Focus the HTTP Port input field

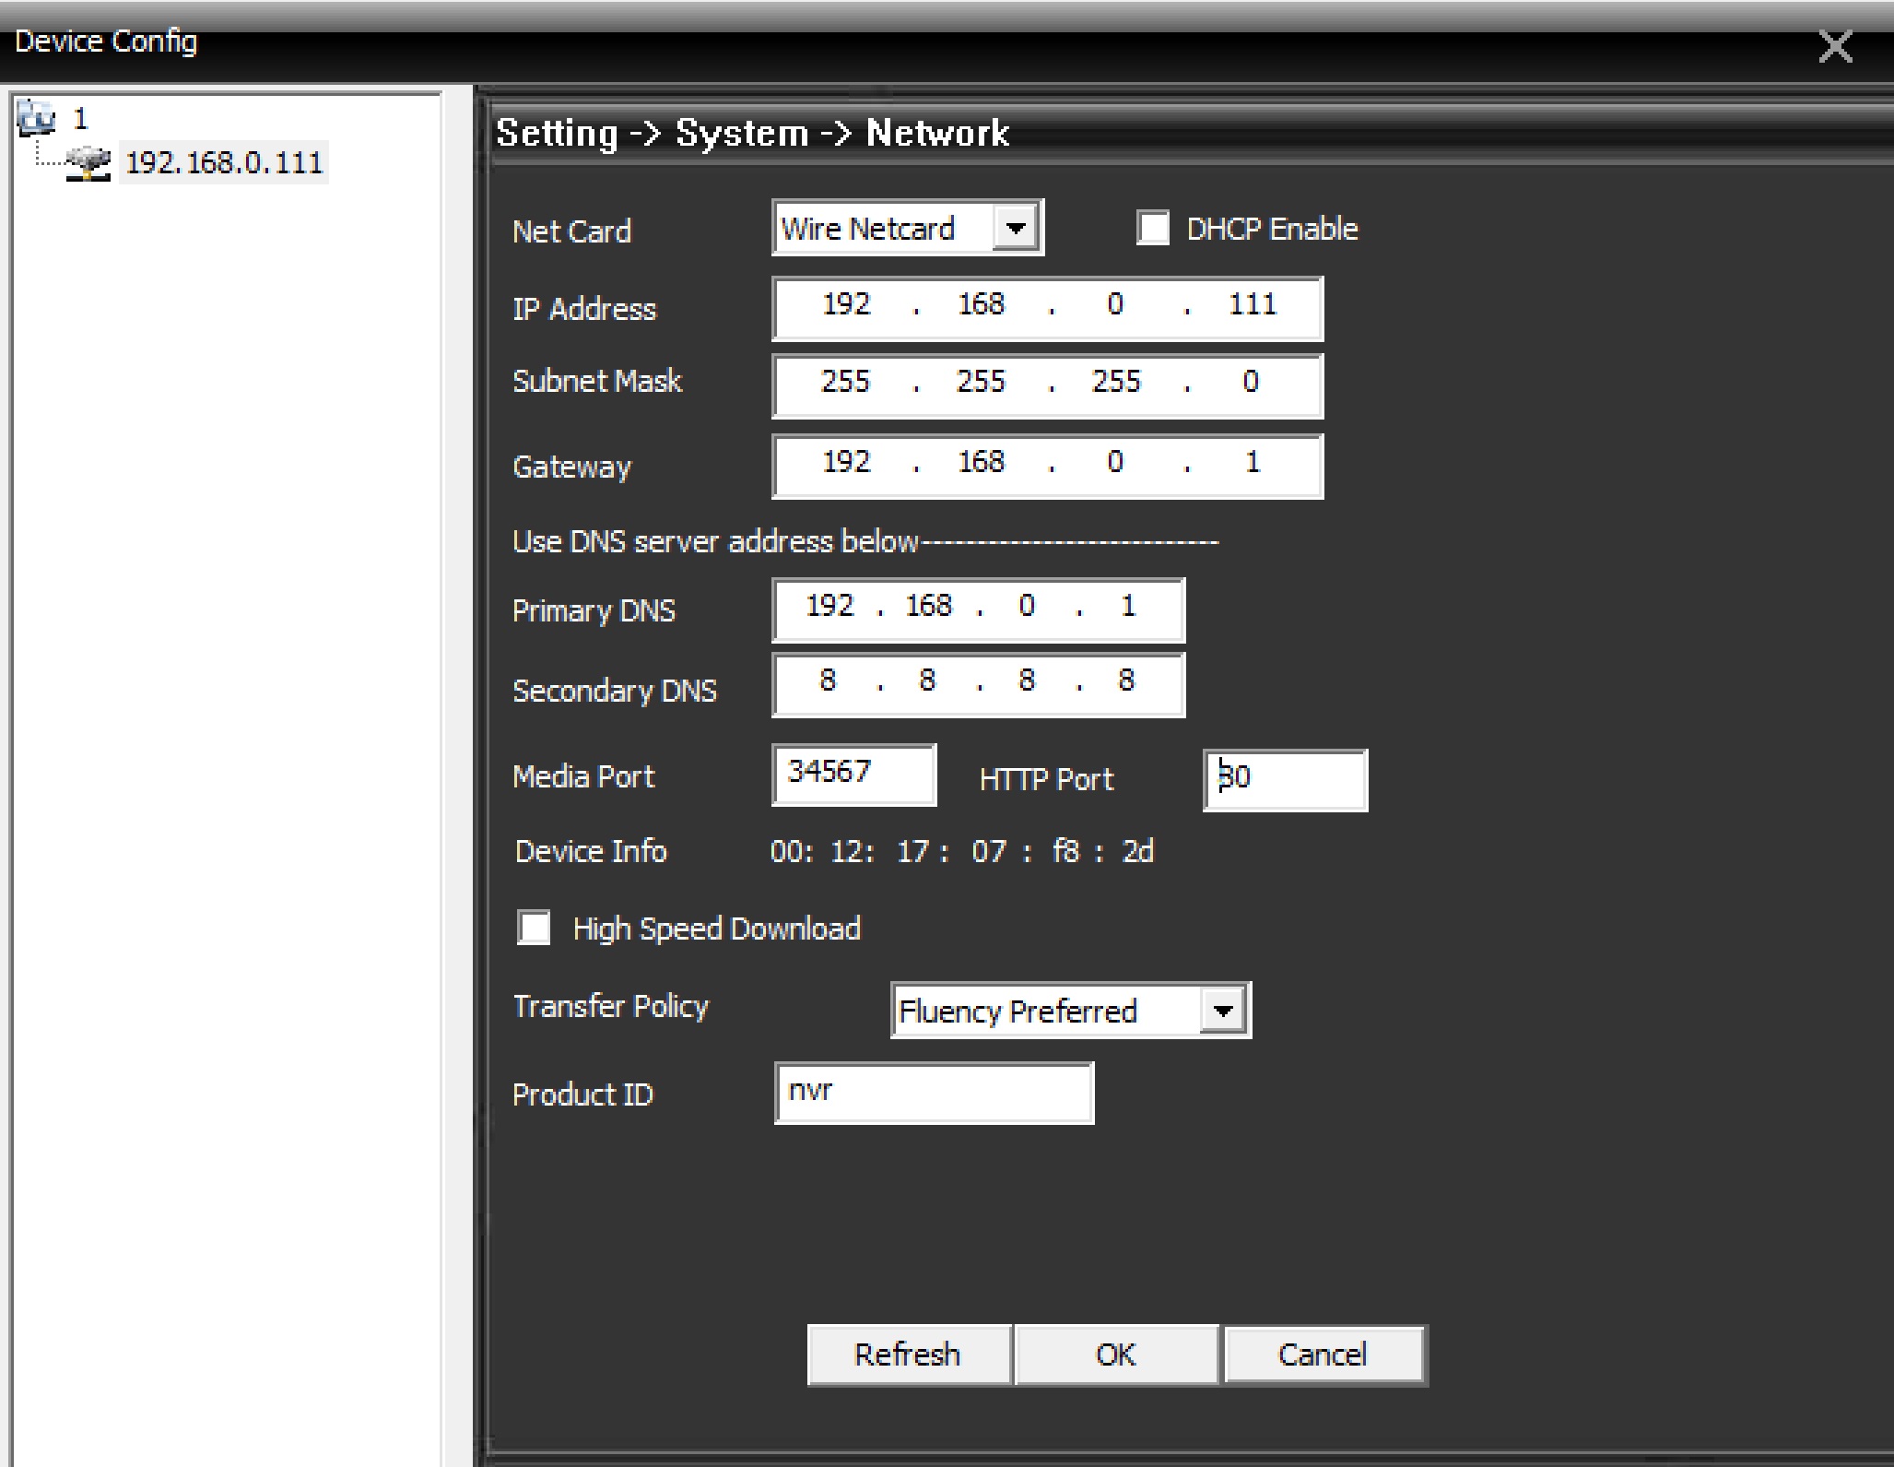coord(1286,779)
